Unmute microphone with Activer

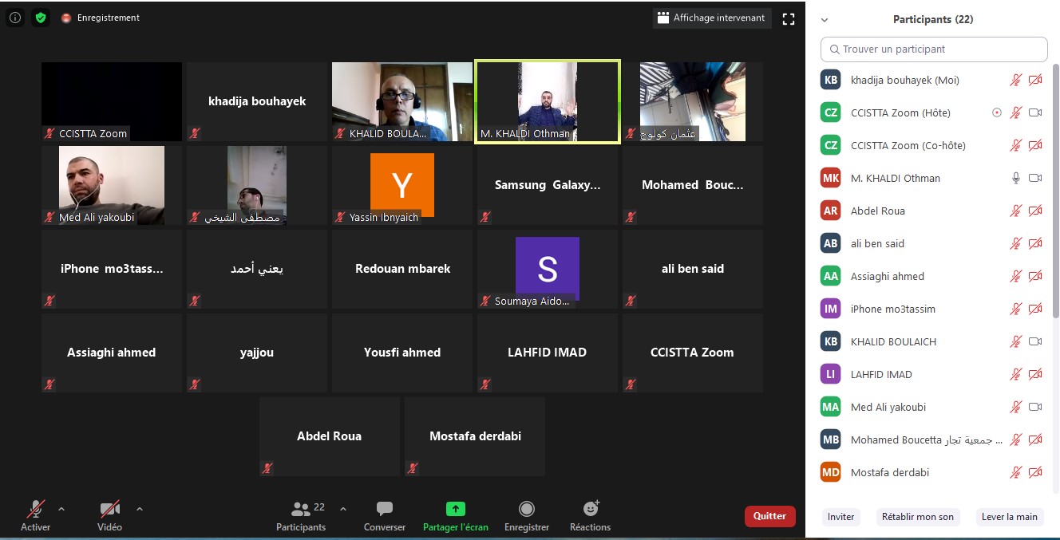36,515
